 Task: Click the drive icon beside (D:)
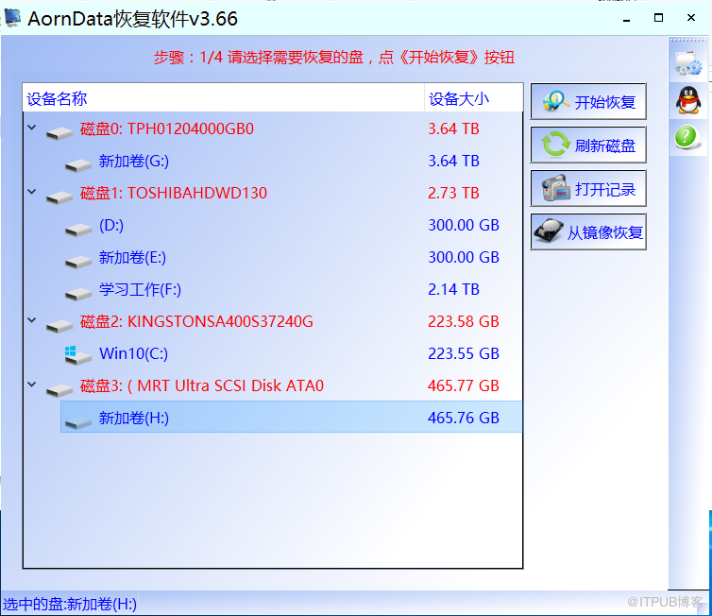coord(78,230)
